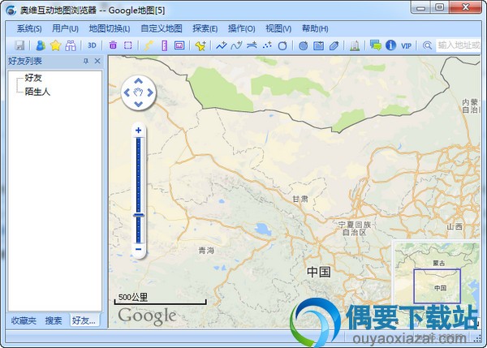
Task: Open the blue info icon
Action: (x=390, y=45)
